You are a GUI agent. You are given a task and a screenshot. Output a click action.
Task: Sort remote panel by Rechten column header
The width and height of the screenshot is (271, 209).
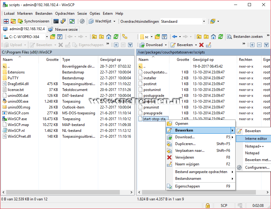pos(249,60)
